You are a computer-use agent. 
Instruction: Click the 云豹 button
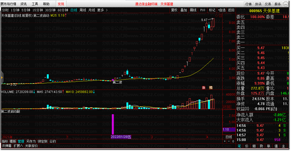click(52, 141)
